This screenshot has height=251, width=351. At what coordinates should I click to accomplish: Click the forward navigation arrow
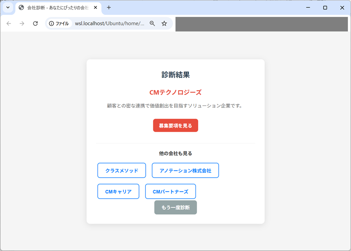point(22,24)
